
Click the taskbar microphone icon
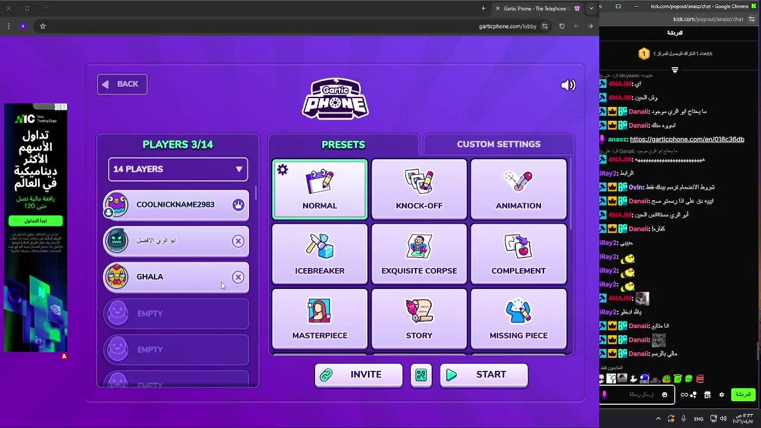click(684, 418)
